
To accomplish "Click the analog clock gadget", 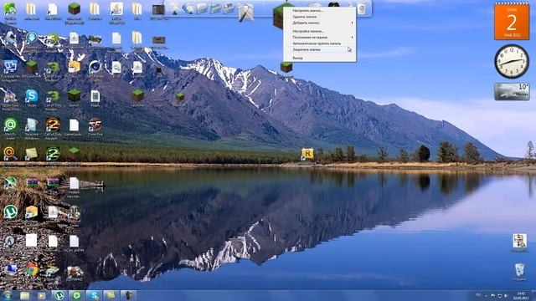I will [x=512, y=62].
